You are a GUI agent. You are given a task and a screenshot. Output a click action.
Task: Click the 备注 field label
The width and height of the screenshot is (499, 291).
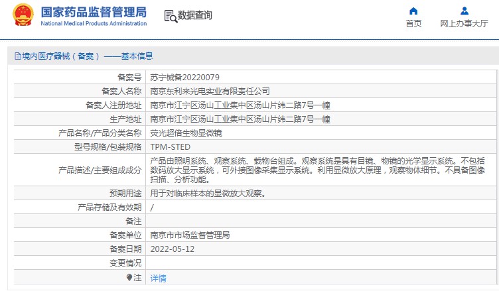[133, 221]
